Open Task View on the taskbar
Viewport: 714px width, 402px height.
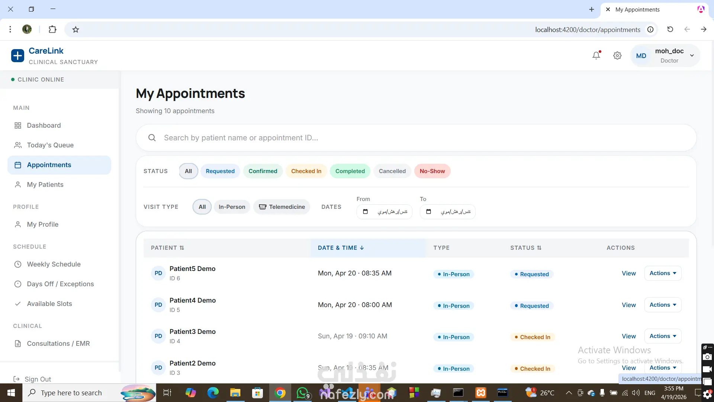click(x=167, y=393)
